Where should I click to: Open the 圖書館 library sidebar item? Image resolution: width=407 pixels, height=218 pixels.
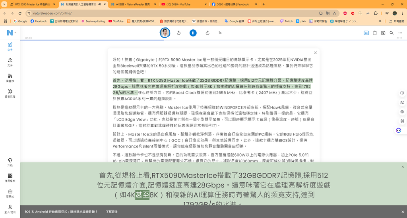pyautogui.click(x=10, y=78)
